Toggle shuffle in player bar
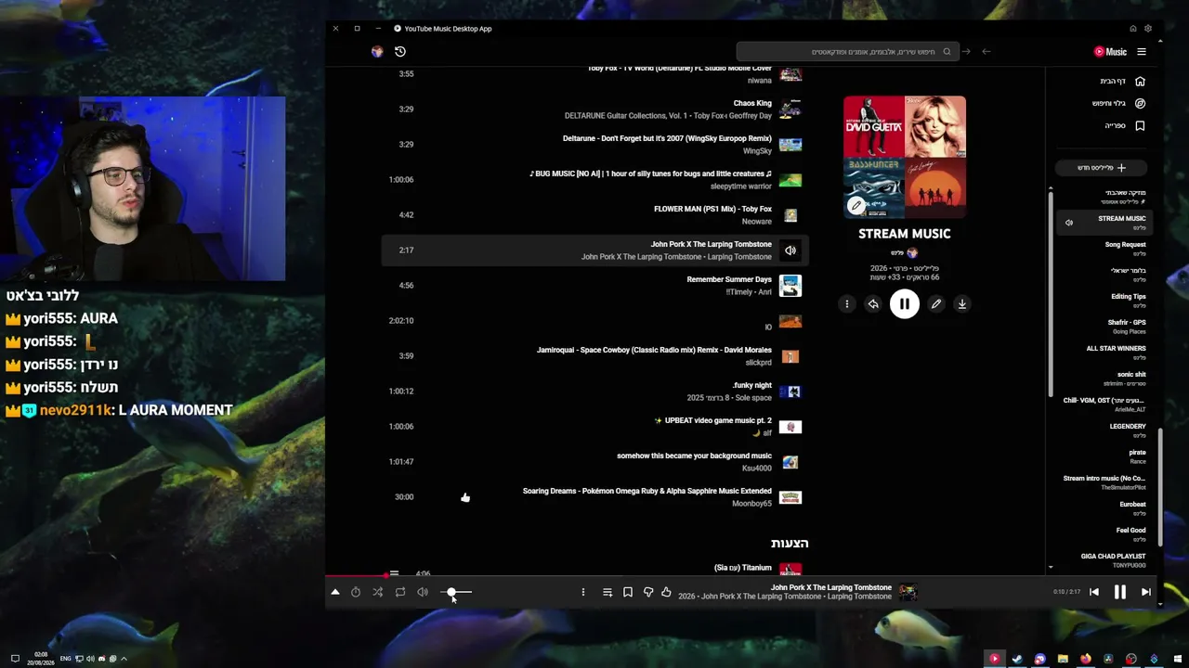Screen dimensions: 1189x668 coord(378,592)
